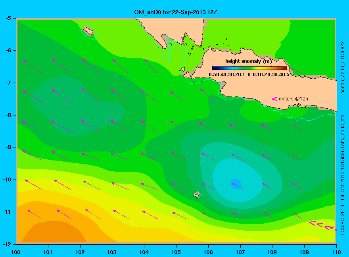The width and height of the screenshot is (349, 257).
Task: Click the y-axis label "-6"
Action: (x=8, y=50)
